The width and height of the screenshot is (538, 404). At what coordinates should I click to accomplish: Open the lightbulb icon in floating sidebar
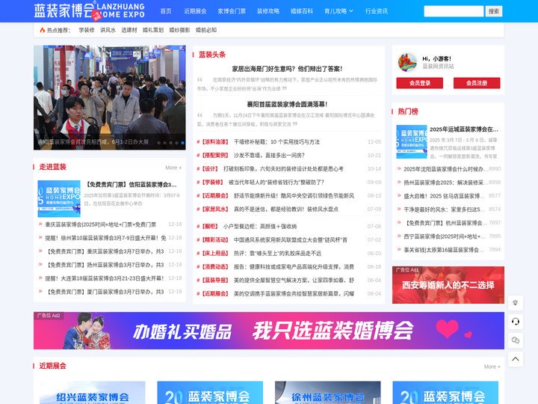coord(516,303)
